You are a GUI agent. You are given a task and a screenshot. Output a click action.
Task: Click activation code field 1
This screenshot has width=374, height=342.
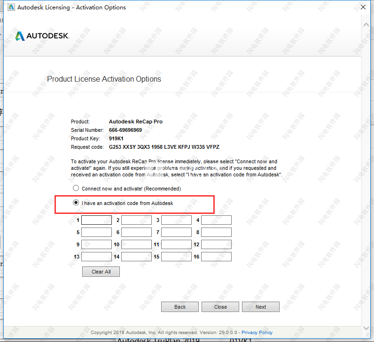click(96, 220)
